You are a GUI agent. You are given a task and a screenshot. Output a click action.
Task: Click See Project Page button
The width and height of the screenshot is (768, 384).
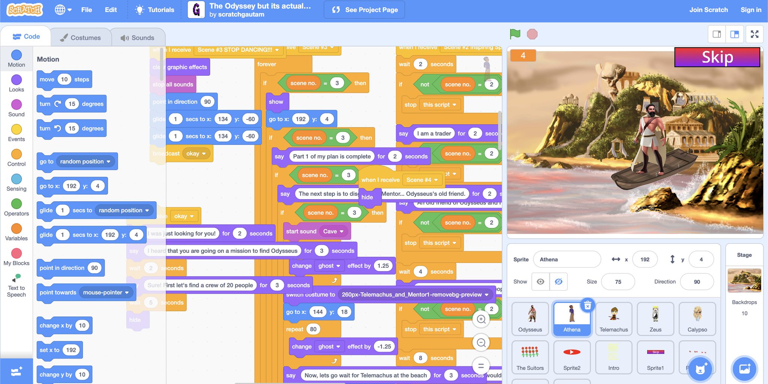(x=364, y=10)
